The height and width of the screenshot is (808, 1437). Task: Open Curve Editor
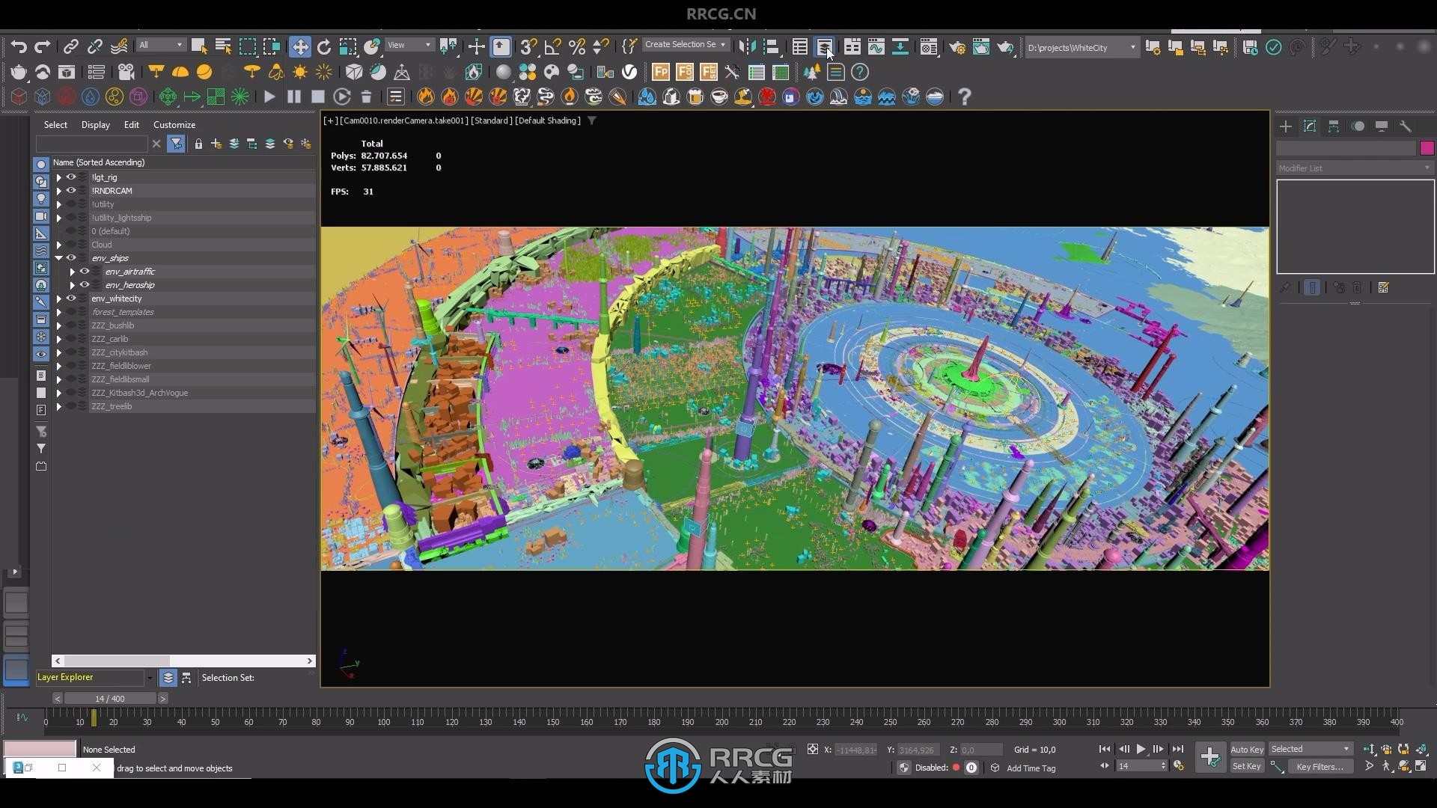point(876,46)
